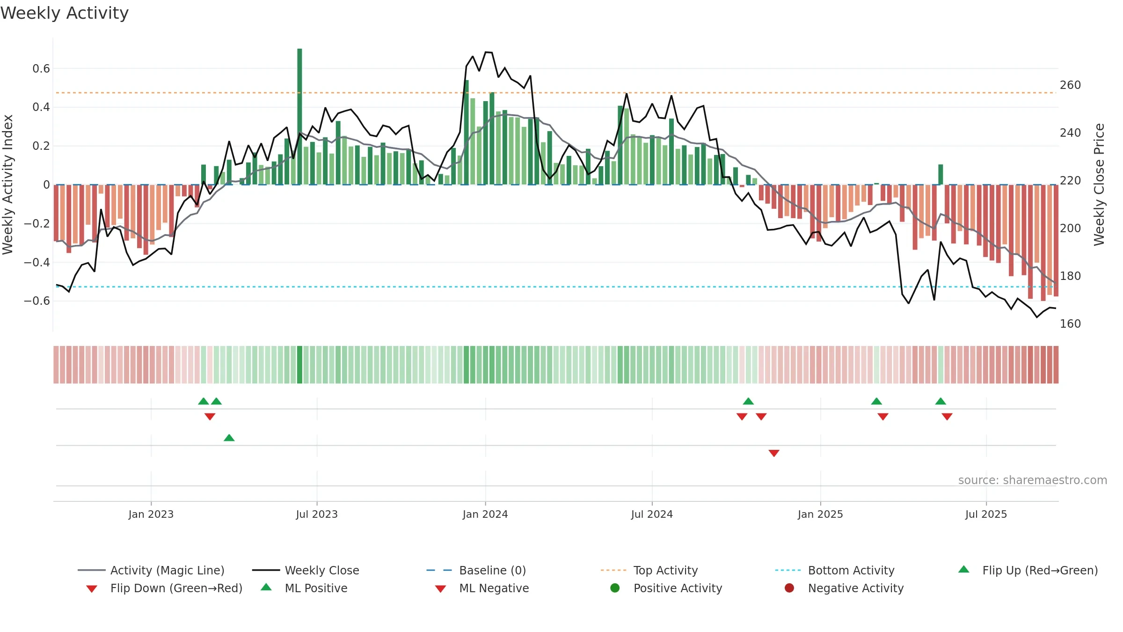Viewport: 1123px width, 632px height.
Task: Click the "Jan 2023" x-axis label
Action: tap(151, 514)
